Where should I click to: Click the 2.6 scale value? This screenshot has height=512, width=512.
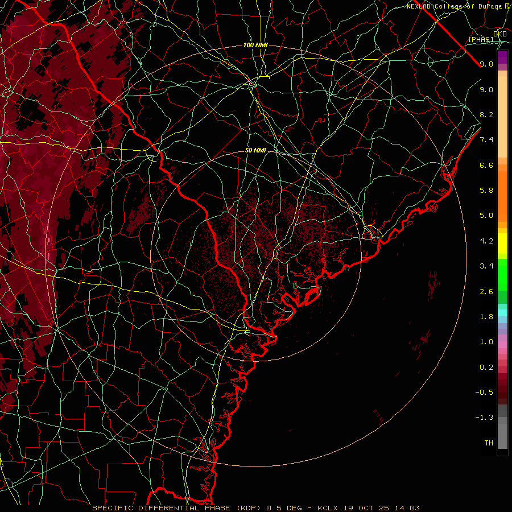(x=486, y=292)
